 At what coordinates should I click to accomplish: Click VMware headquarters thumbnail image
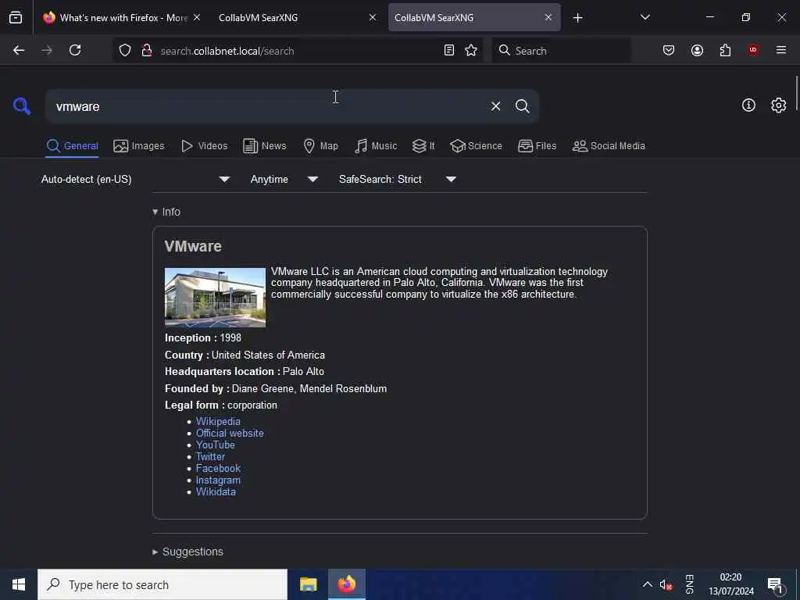point(215,298)
